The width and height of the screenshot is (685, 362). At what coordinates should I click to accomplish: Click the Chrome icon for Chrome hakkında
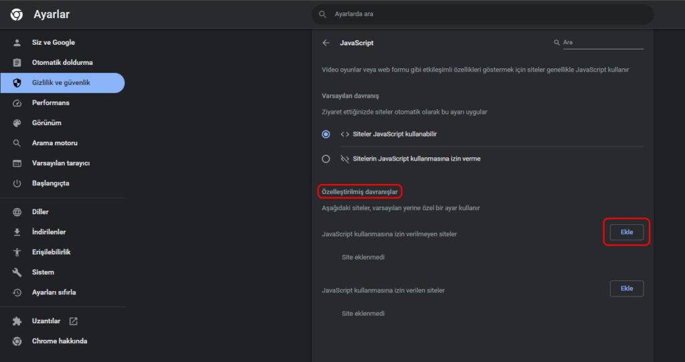17,341
